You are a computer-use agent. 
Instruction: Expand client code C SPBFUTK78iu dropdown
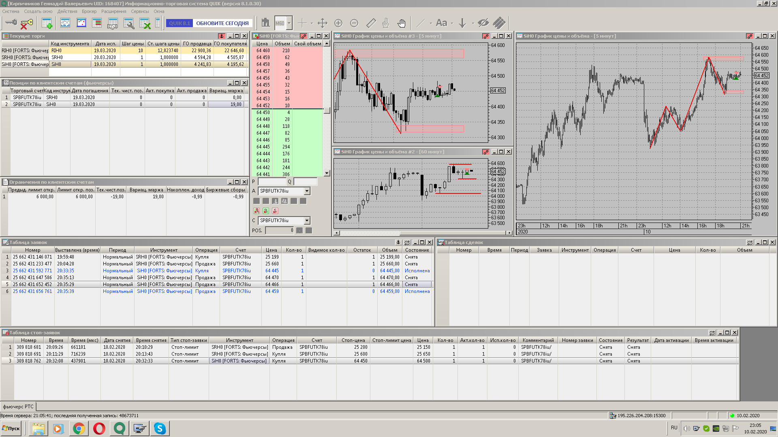(x=307, y=221)
